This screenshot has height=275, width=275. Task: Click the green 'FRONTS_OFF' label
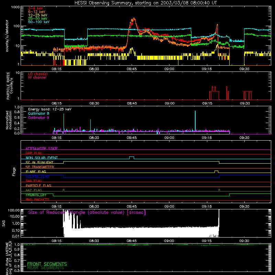(x=36, y=195)
